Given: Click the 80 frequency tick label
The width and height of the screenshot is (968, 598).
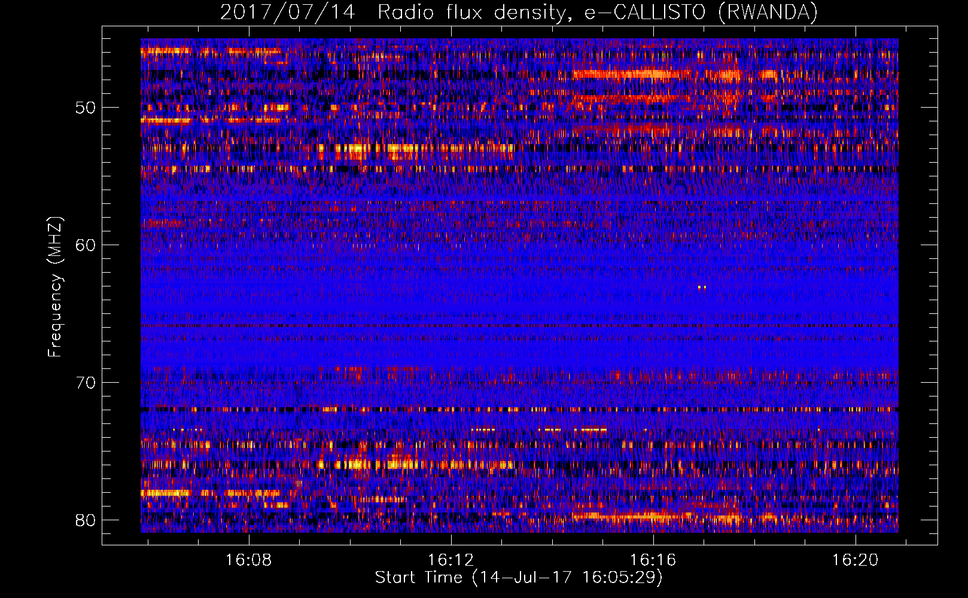Looking at the screenshot, I should (x=86, y=520).
